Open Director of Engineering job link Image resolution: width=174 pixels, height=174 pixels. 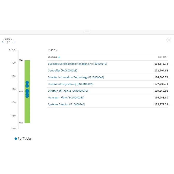pos(70,84)
